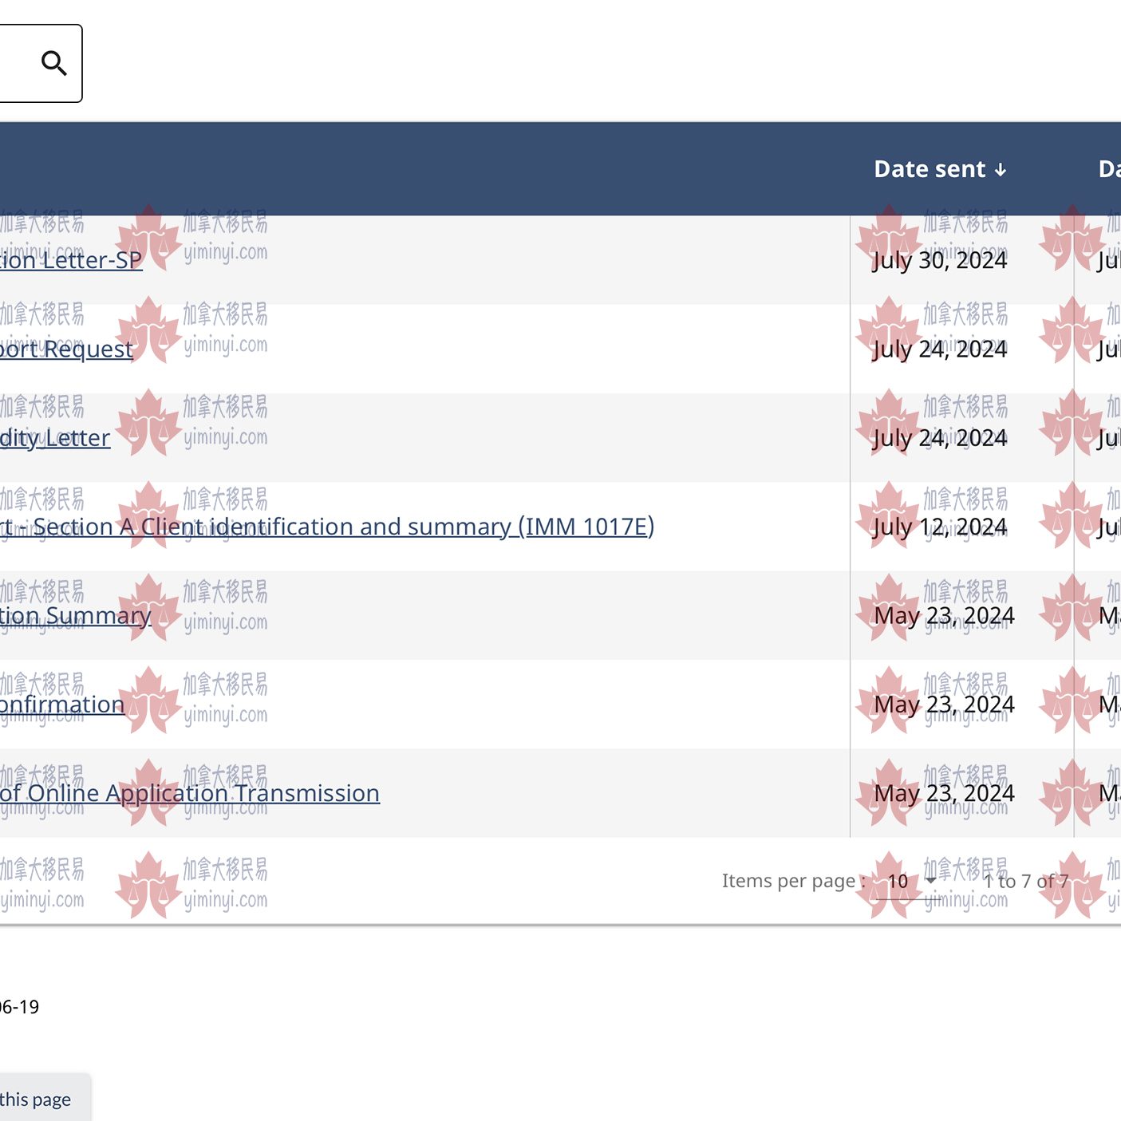
Task: Click the sort arrow beside Date sent
Action: coord(1001,170)
